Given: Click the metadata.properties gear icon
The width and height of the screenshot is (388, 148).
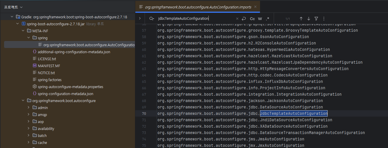Looking at the screenshot, I should (34, 87).
